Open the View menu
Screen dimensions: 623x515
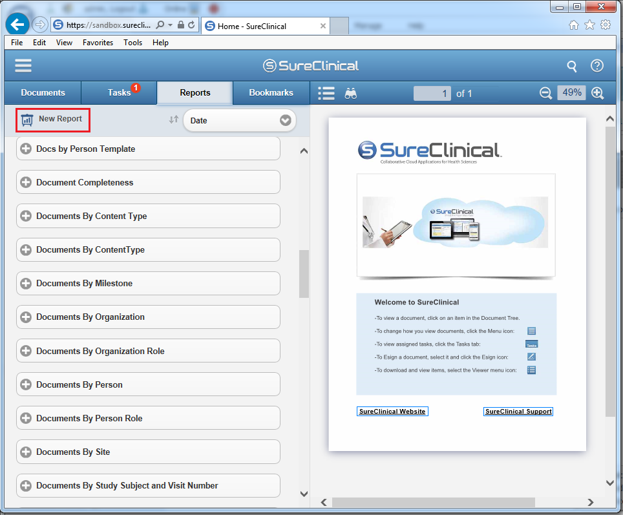(x=64, y=43)
